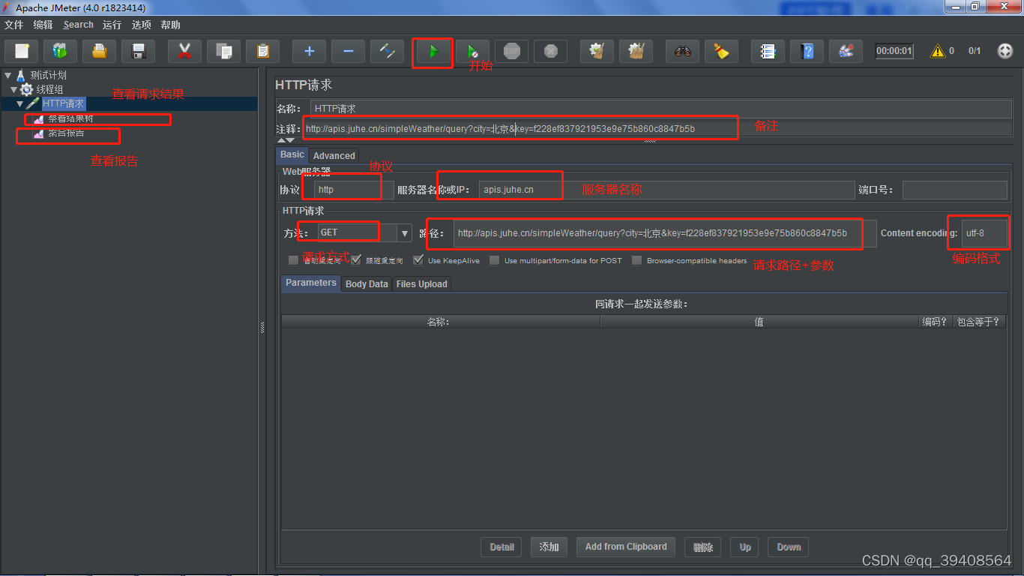This screenshot has width=1024, height=576.
Task: Select 线程组 in the tree
Action: coord(49,90)
